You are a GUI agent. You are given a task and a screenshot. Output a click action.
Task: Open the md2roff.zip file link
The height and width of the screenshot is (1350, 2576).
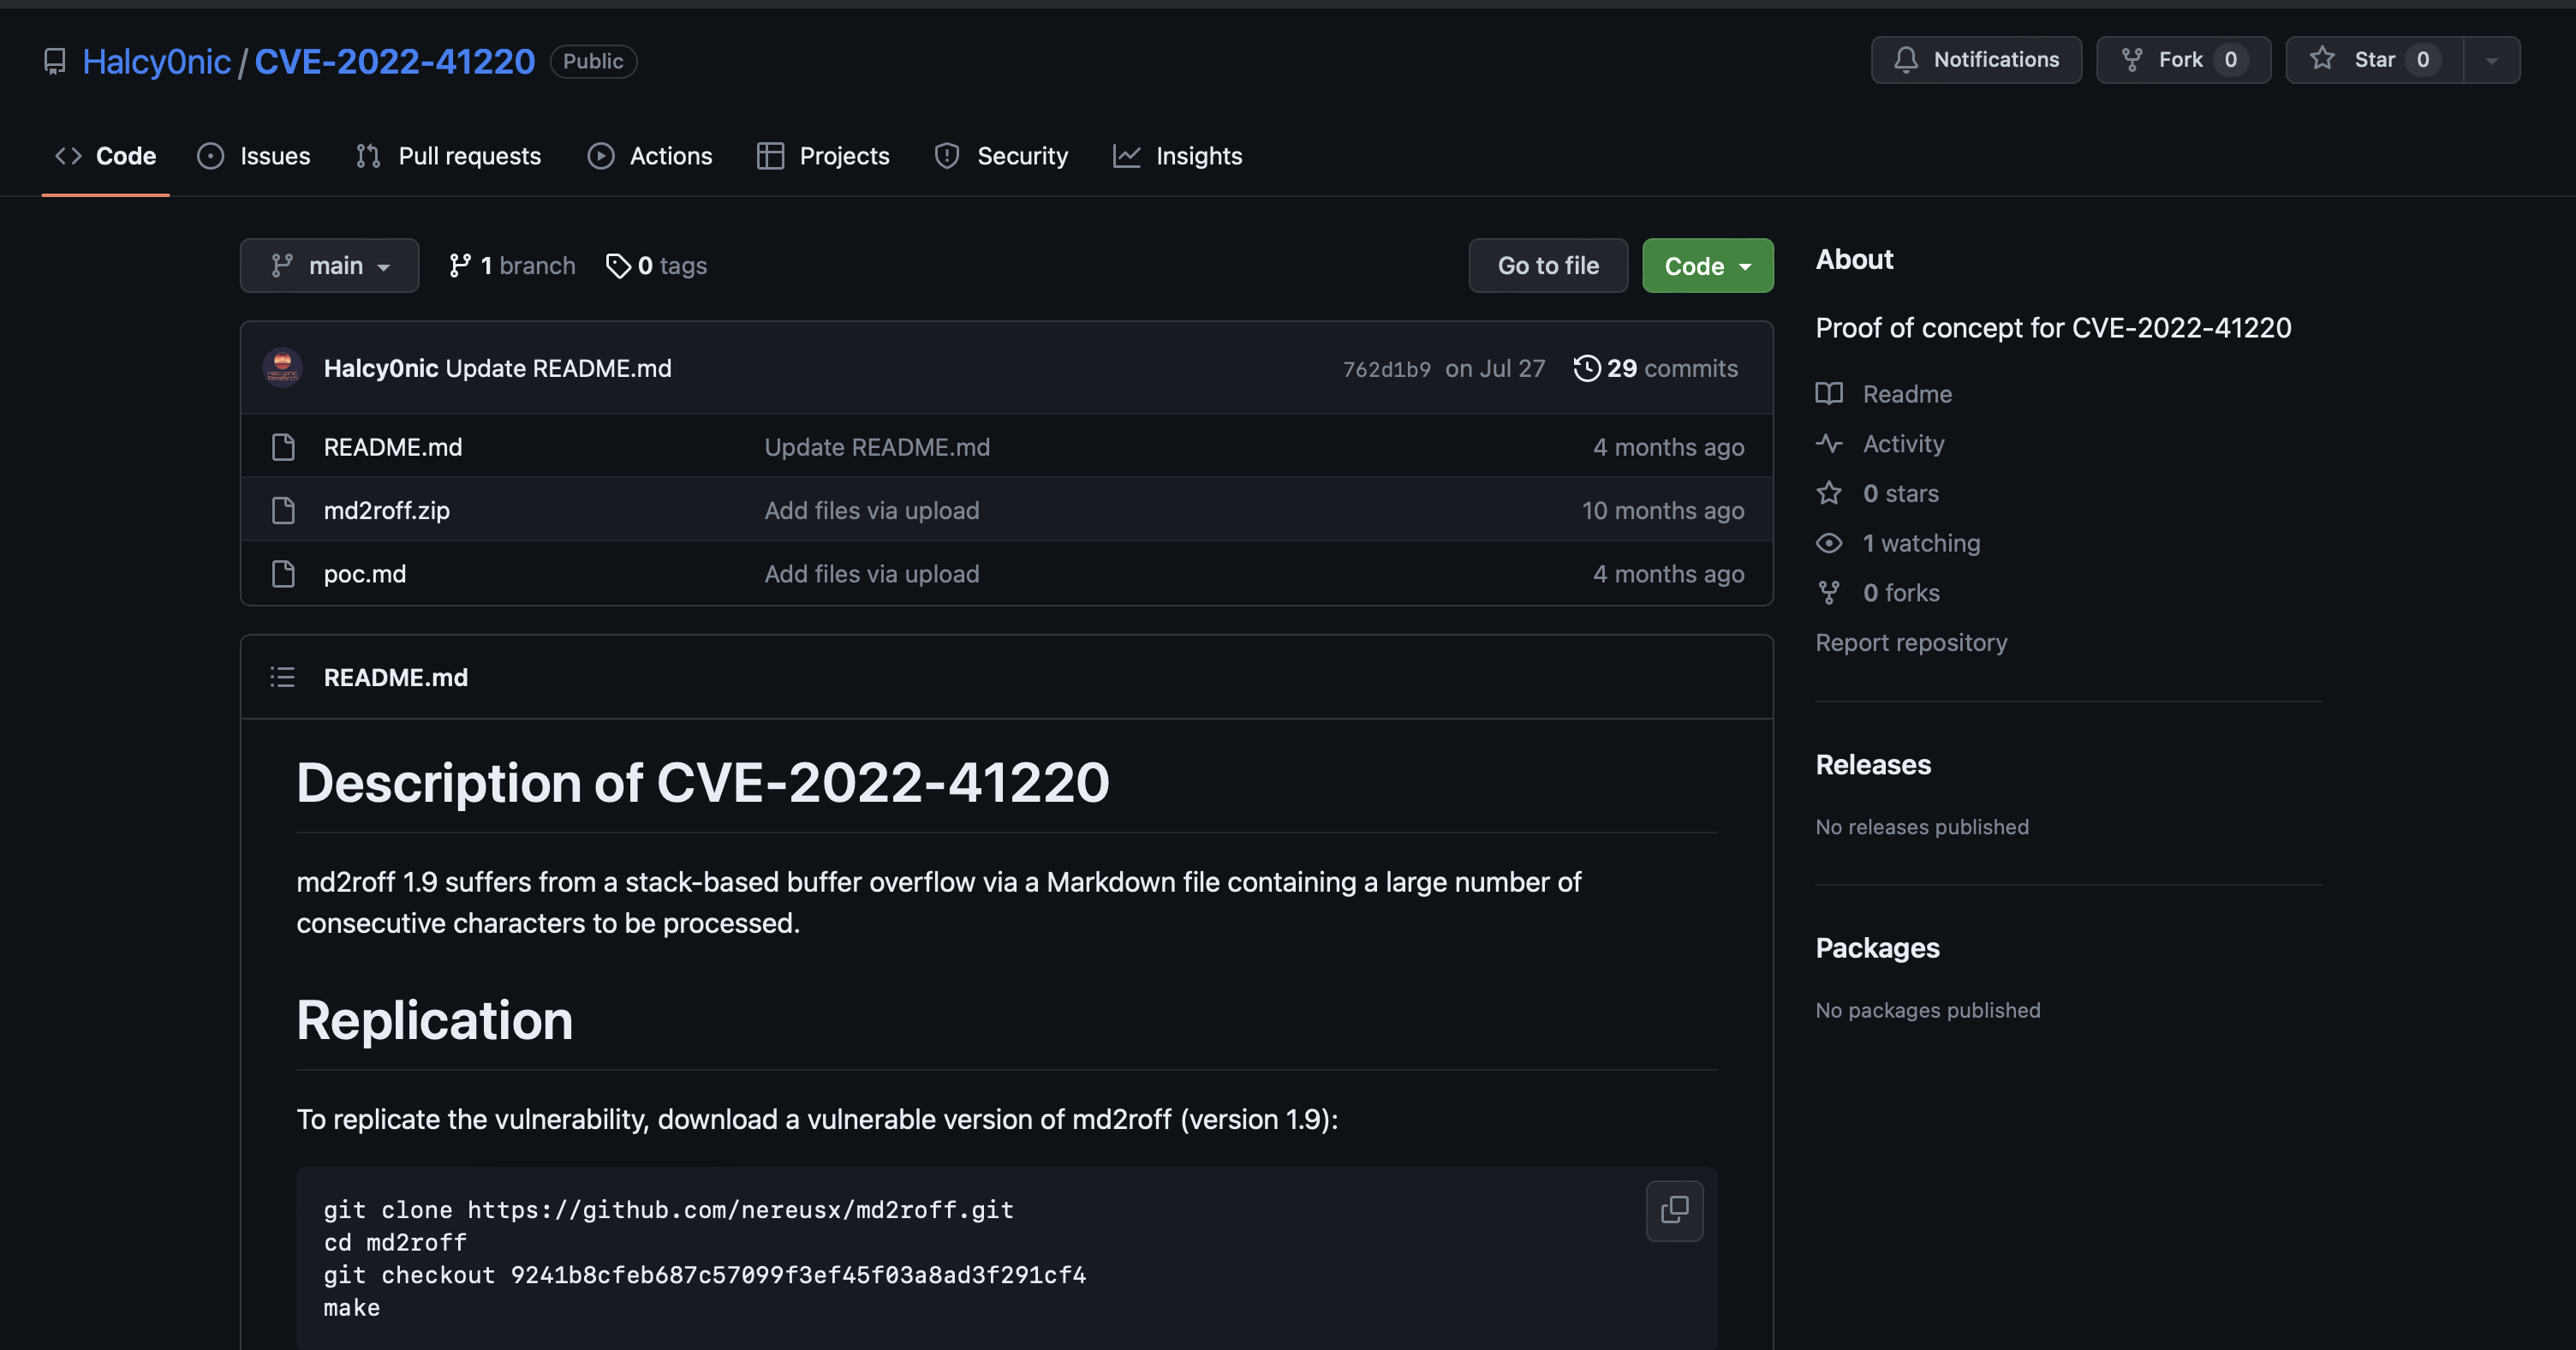(387, 511)
